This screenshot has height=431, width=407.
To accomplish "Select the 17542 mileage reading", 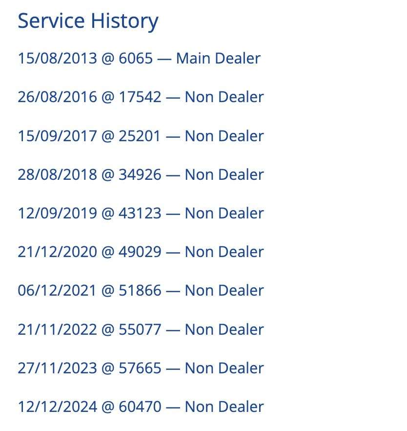I will [x=140, y=97].
